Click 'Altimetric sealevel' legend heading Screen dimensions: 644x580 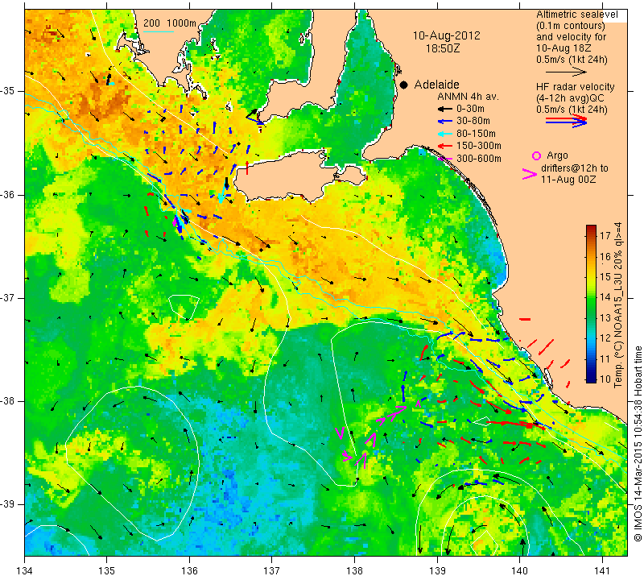coord(577,14)
